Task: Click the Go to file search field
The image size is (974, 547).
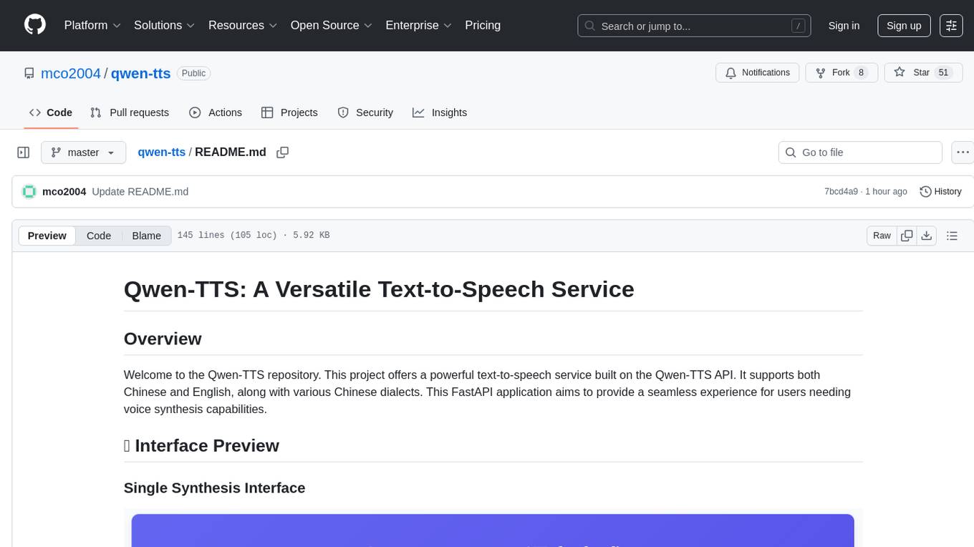Action: [x=859, y=153]
